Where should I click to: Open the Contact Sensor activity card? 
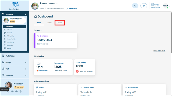coord(100,90)
